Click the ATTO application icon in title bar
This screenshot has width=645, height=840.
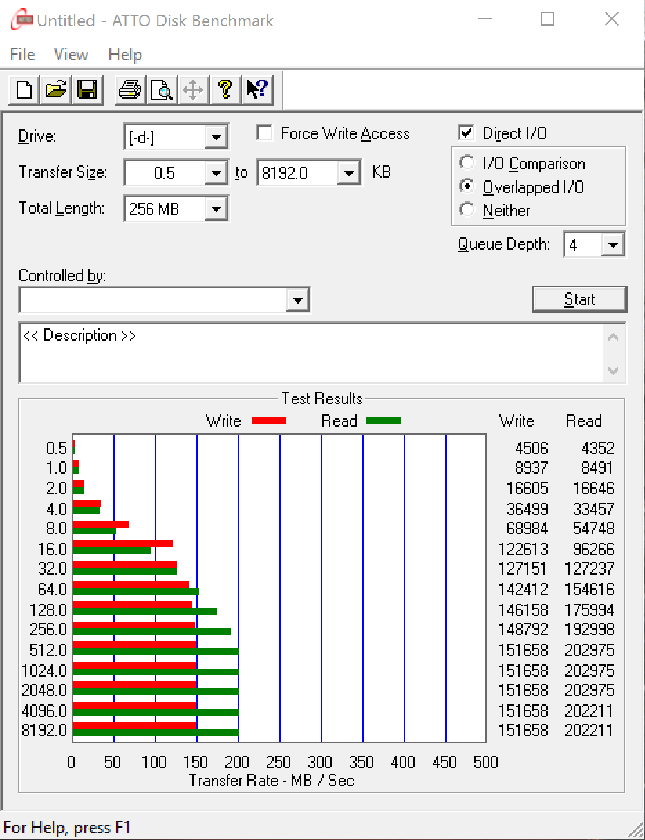tap(21, 20)
